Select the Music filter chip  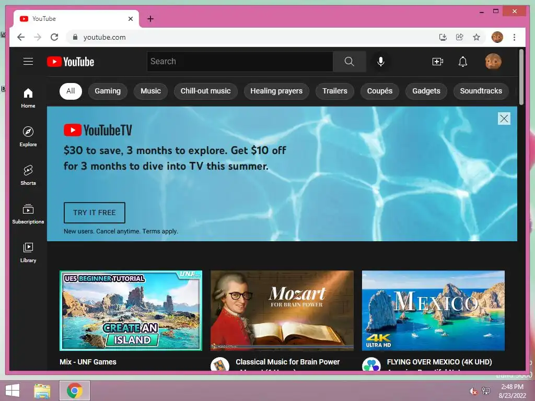point(150,91)
